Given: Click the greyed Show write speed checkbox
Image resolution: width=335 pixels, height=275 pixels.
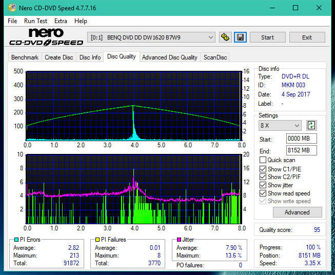Looking at the screenshot, I should coord(263,201).
